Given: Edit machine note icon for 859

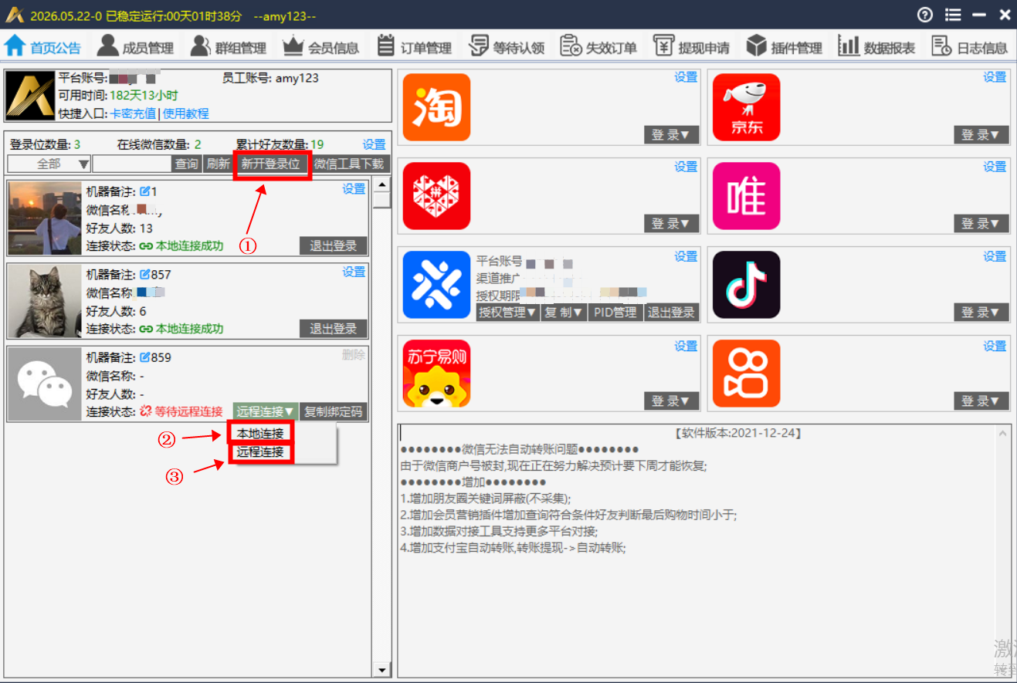Looking at the screenshot, I should tap(144, 357).
